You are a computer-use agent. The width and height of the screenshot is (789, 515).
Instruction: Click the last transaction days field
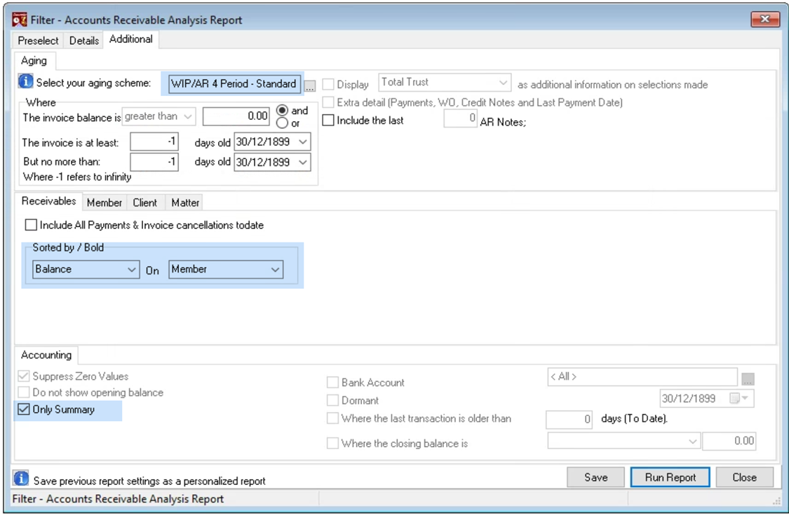[569, 419]
